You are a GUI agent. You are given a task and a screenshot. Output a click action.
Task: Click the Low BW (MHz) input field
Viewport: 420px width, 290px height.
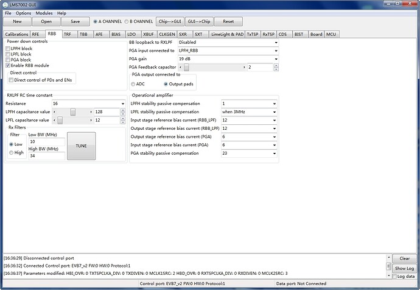[x=47, y=142]
